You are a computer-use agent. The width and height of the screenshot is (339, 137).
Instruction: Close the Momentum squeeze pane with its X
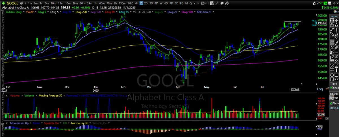(x=7, y=123)
